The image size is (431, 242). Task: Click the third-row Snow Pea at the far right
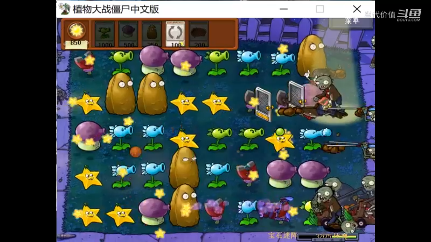point(315,139)
